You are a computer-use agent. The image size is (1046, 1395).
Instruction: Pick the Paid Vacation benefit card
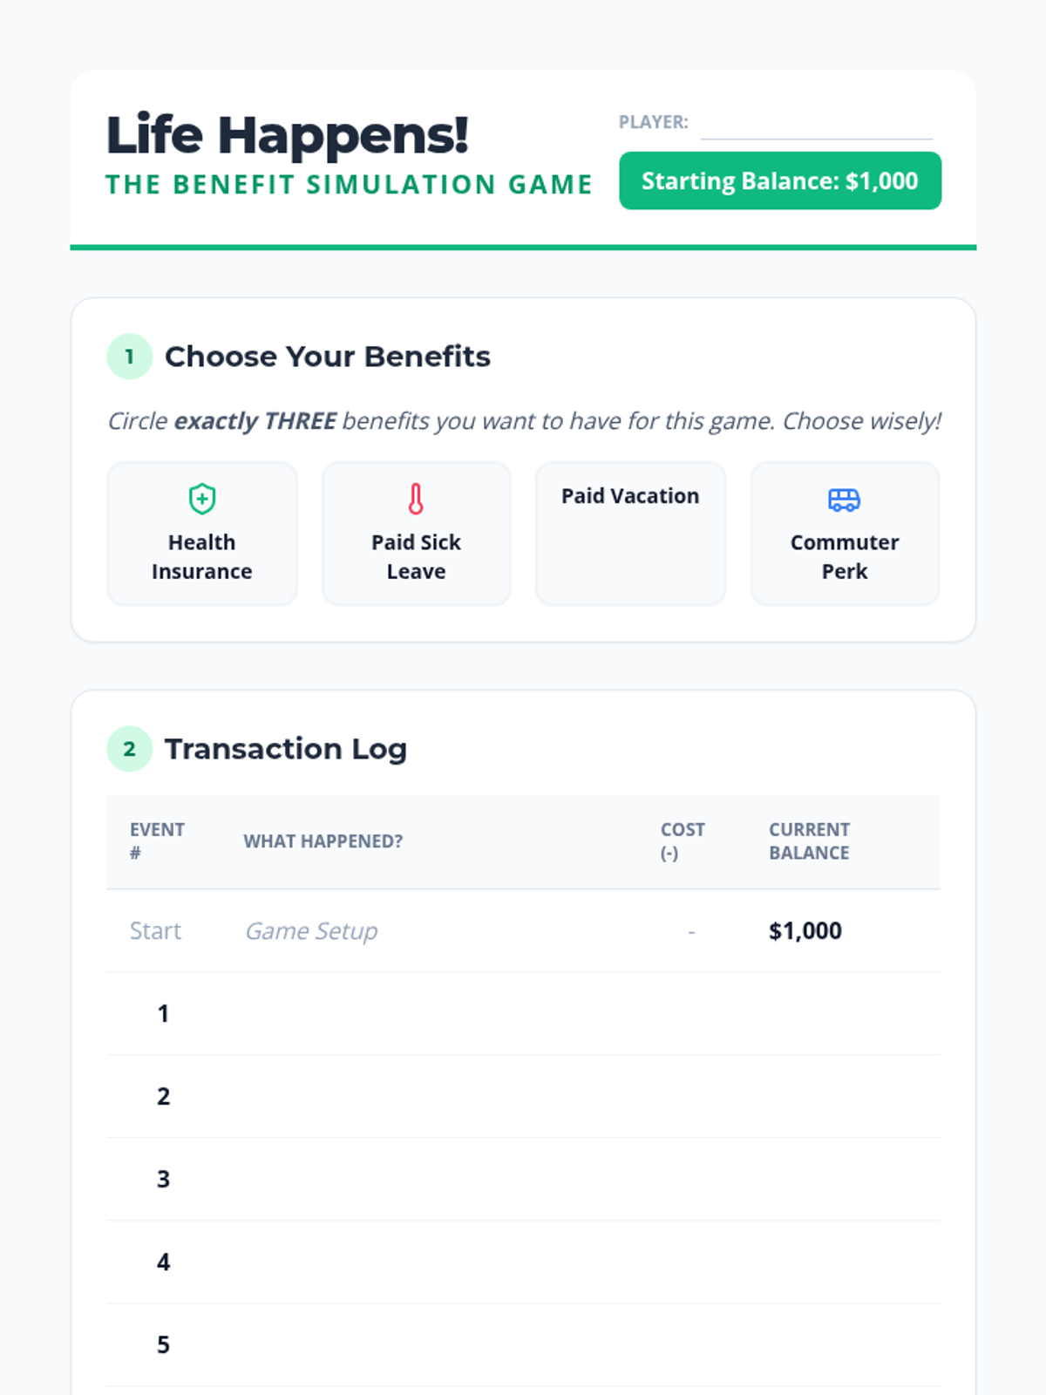(x=630, y=534)
